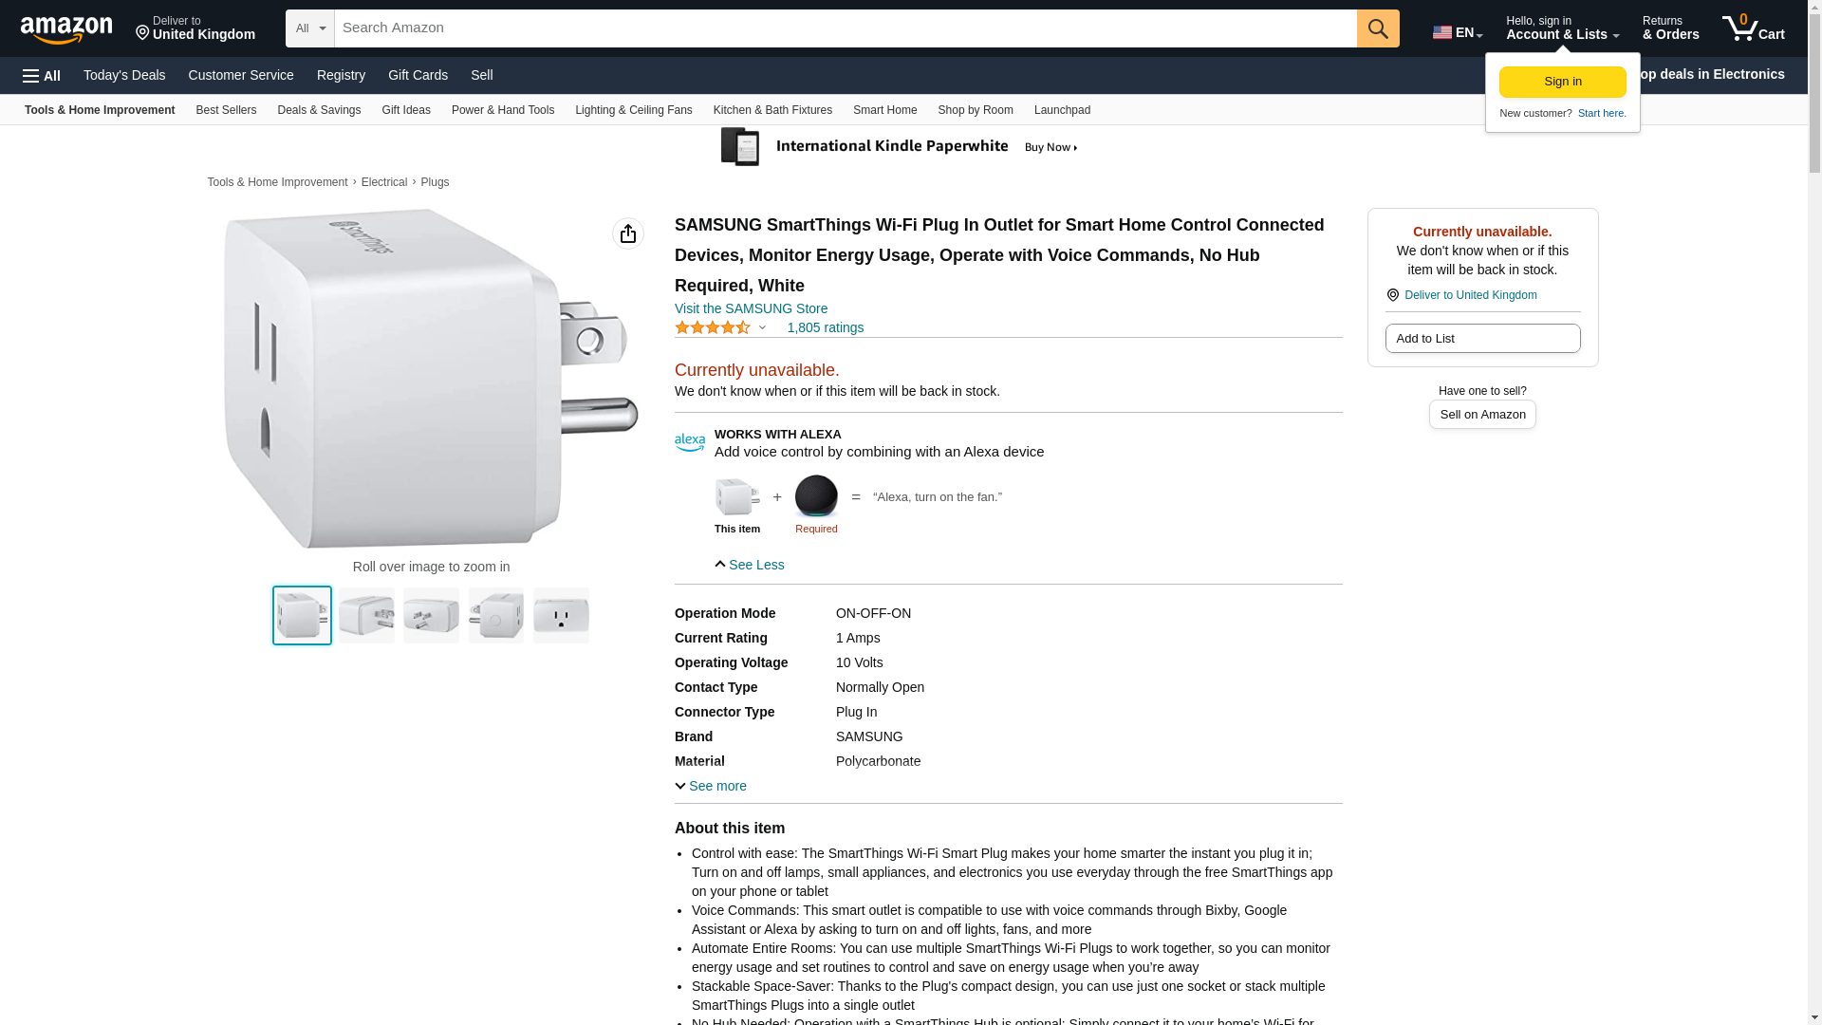
Task: Open the All hamburger menu
Action: click(x=42, y=76)
